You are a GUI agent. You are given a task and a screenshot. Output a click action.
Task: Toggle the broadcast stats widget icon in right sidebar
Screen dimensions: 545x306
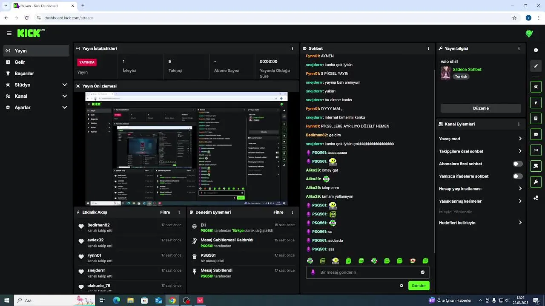pos(536,150)
